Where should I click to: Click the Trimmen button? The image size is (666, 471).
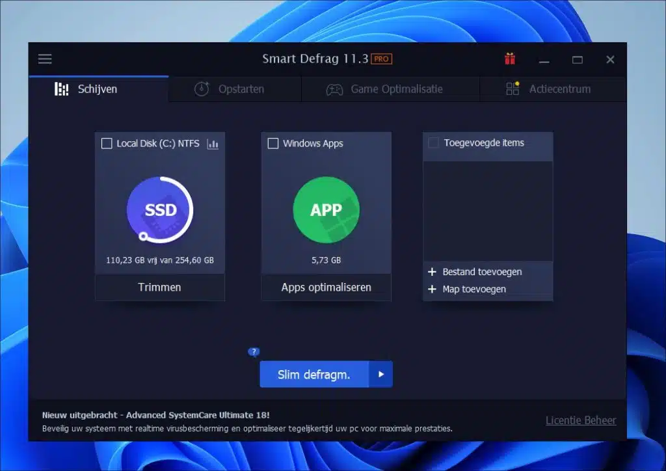pyautogui.click(x=160, y=288)
